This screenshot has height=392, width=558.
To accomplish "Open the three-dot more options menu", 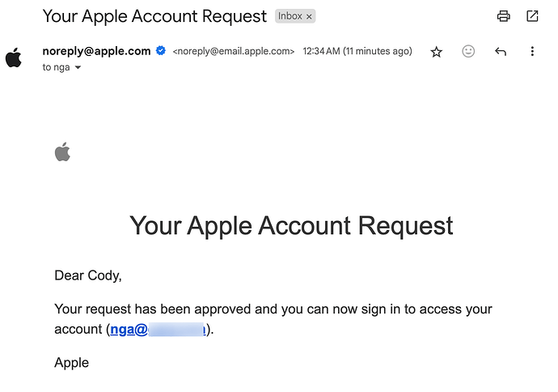I will point(532,51).
